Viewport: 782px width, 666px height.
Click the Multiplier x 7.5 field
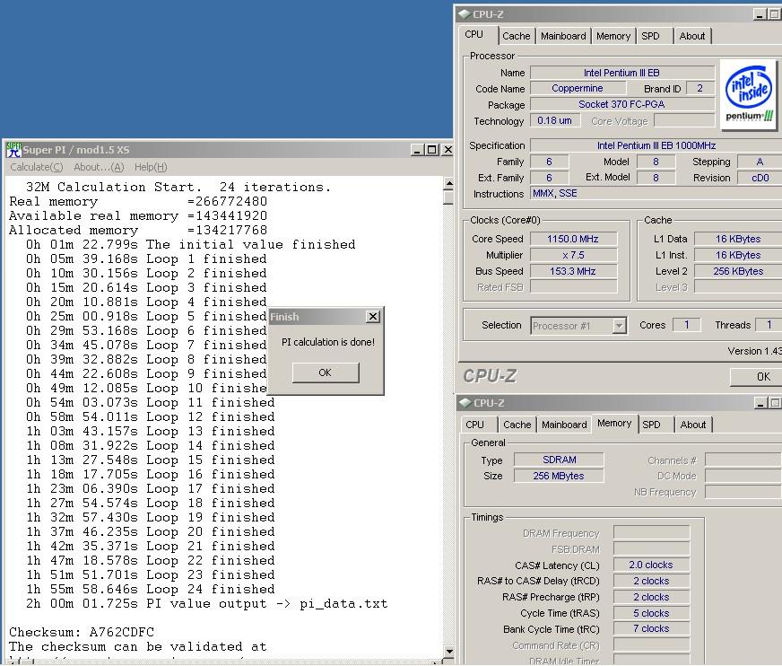(573, 255)
